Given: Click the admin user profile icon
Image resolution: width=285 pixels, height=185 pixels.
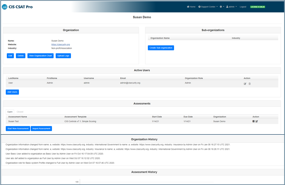Looking at the screenshot, I should coord(227,7).
